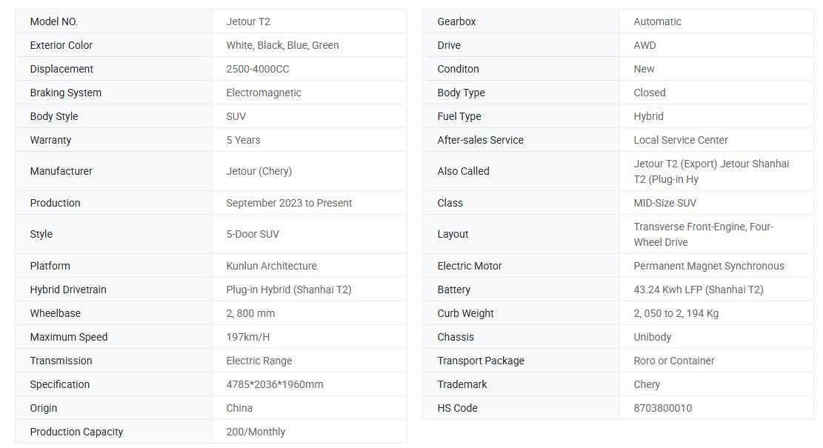Click the Jetour T2 model value
The width and height of the screenshot is (823, 448).
248,21
